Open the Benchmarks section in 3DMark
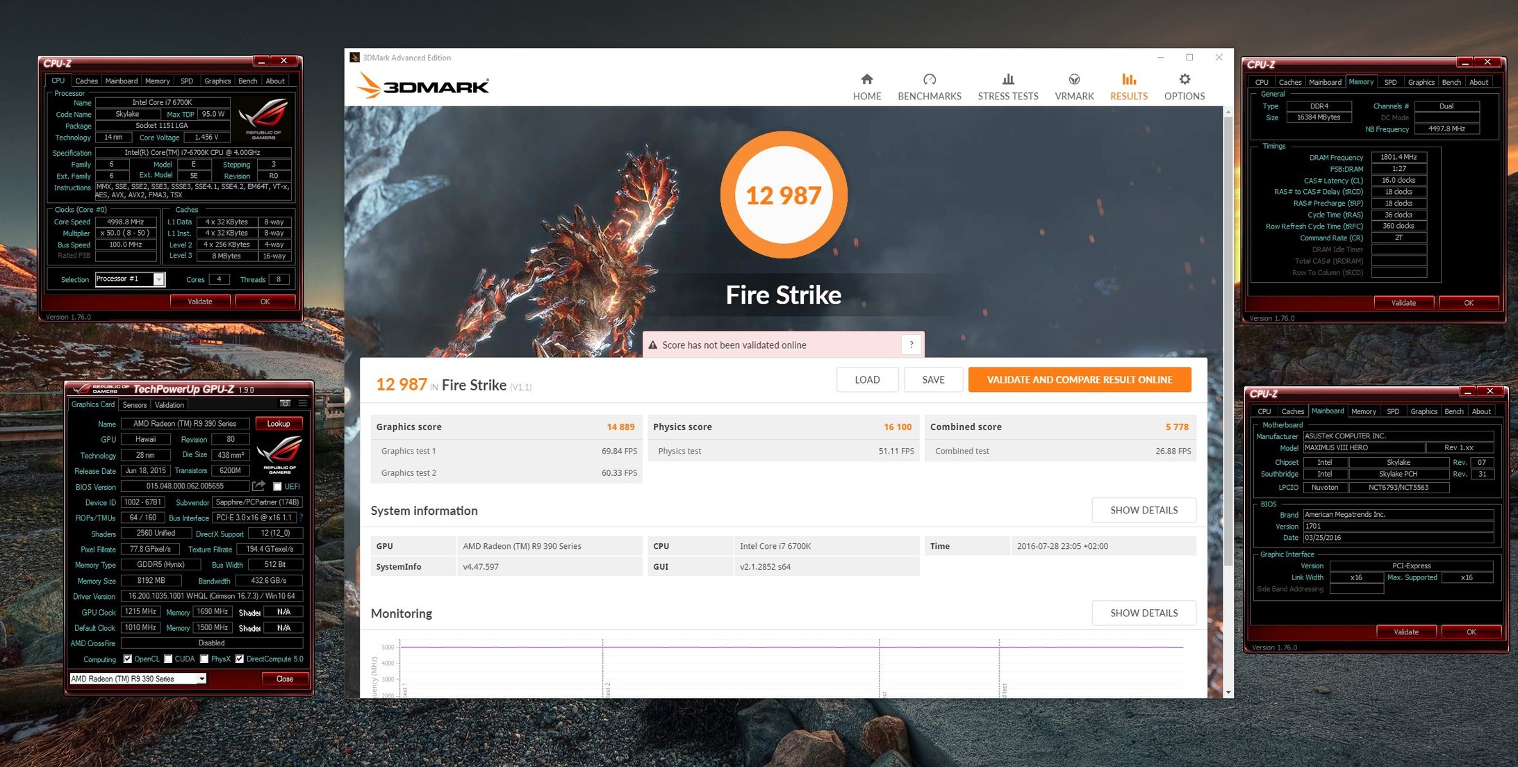The image size is (1518, 767). pos(929,88)
